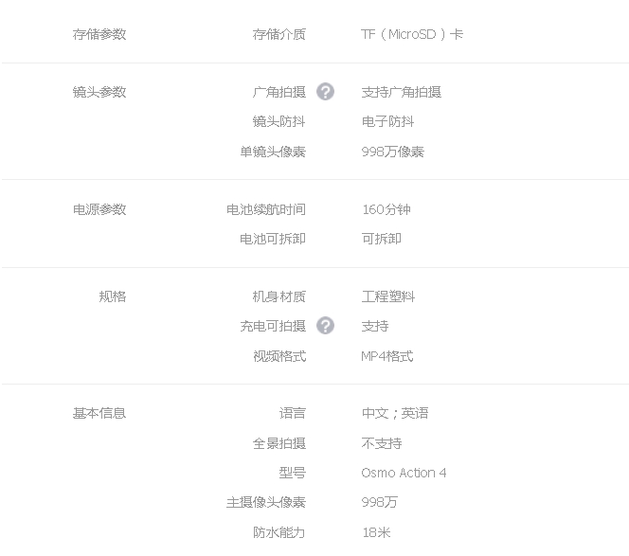The width and height of the screenshot is (629, 556).
Task: Click the 规格 category label
Action: tap(113, 296)
